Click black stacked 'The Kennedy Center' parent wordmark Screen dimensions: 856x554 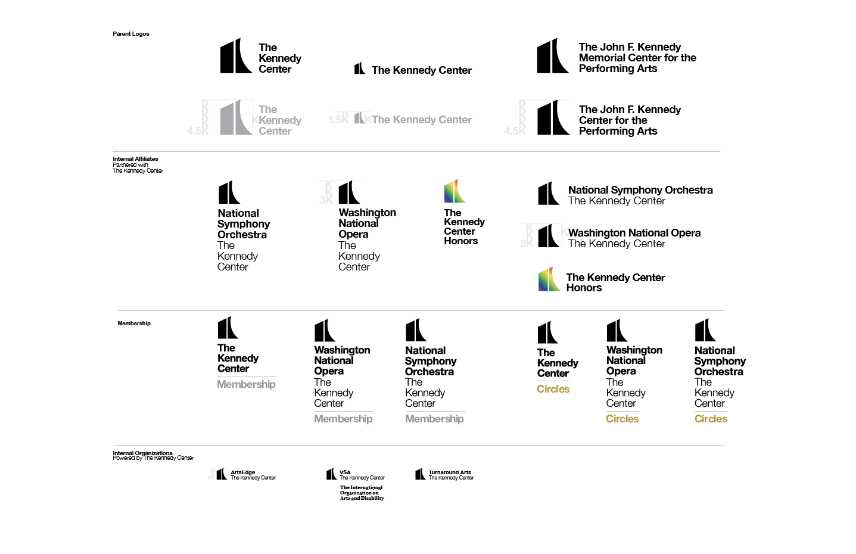tap(279, 58)
